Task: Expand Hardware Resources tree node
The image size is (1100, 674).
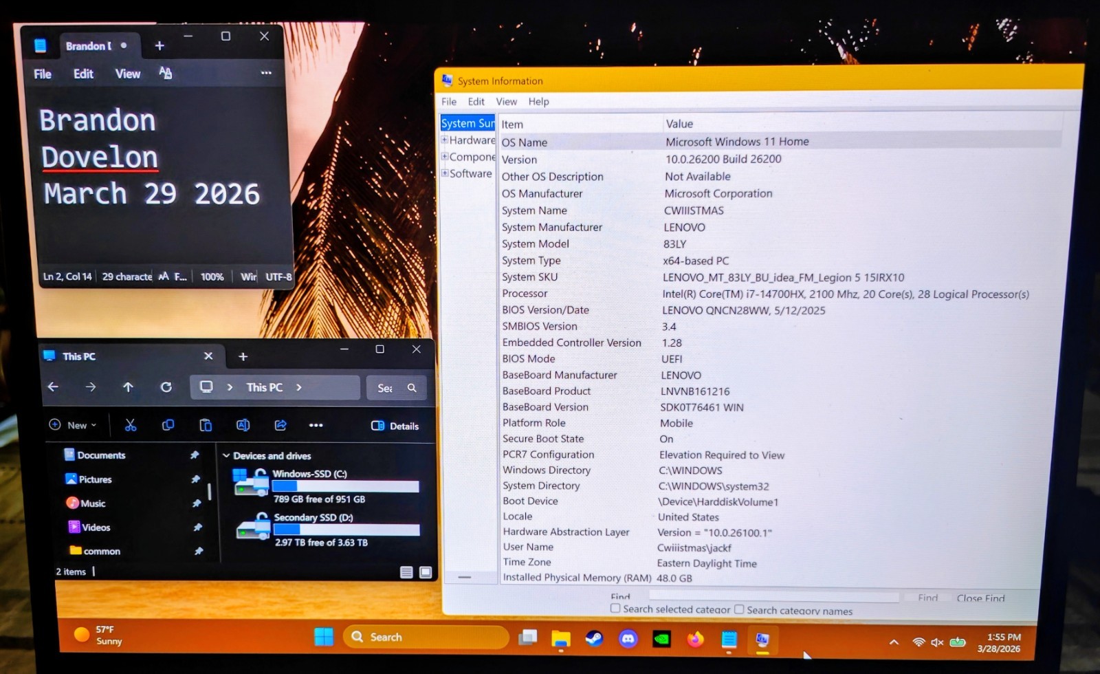Action: pyautogui.click(x=445, y=140)
